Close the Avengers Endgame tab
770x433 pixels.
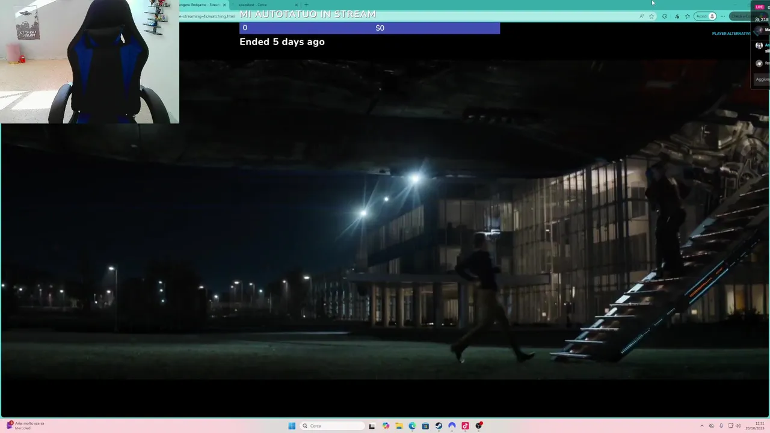(224, 5)
